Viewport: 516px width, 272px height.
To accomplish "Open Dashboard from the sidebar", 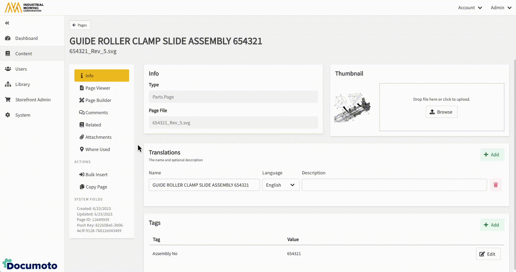I will point(26,38).
